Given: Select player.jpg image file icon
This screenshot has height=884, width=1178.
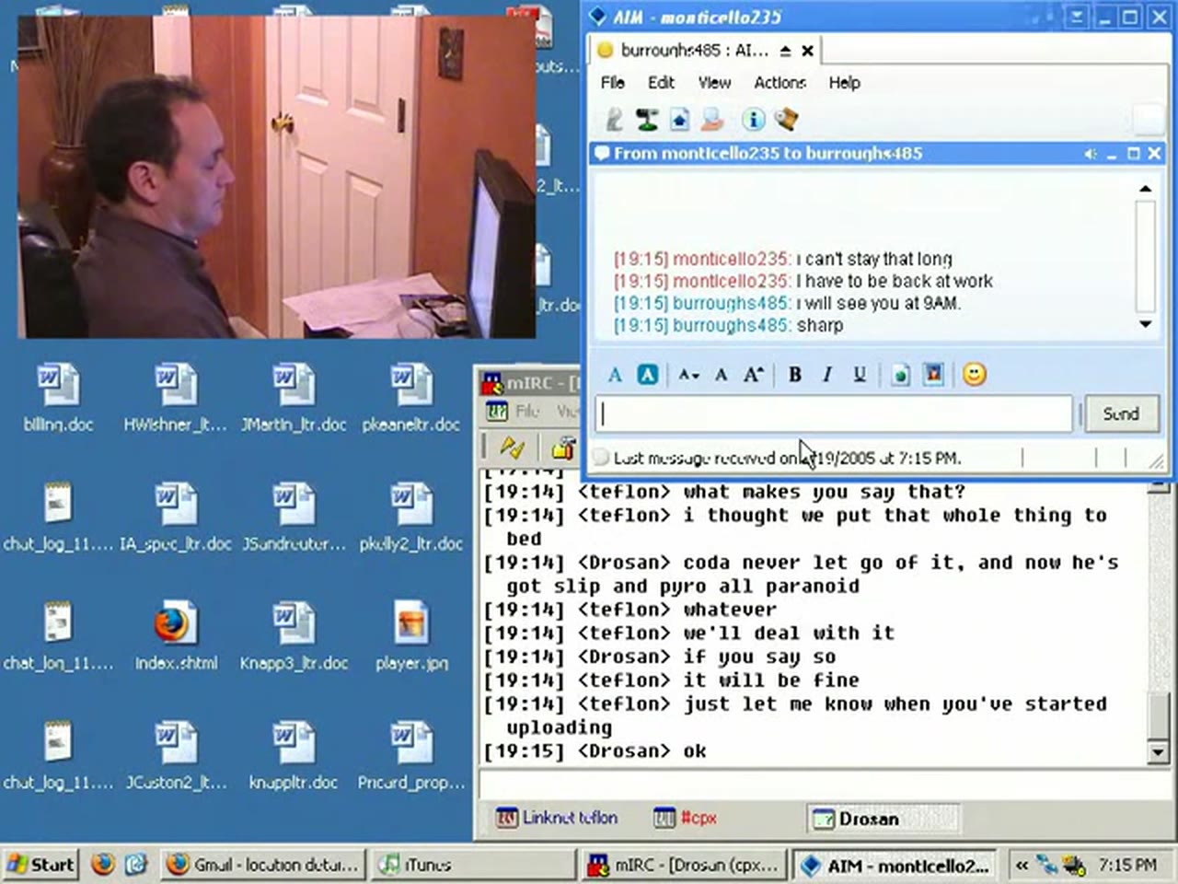Looking at the screenshot, I should pos(410,635).
